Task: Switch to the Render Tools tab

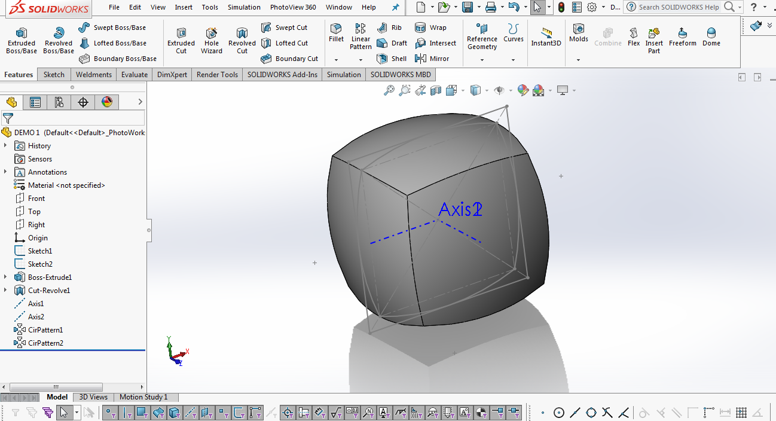Action: [217, 75]
